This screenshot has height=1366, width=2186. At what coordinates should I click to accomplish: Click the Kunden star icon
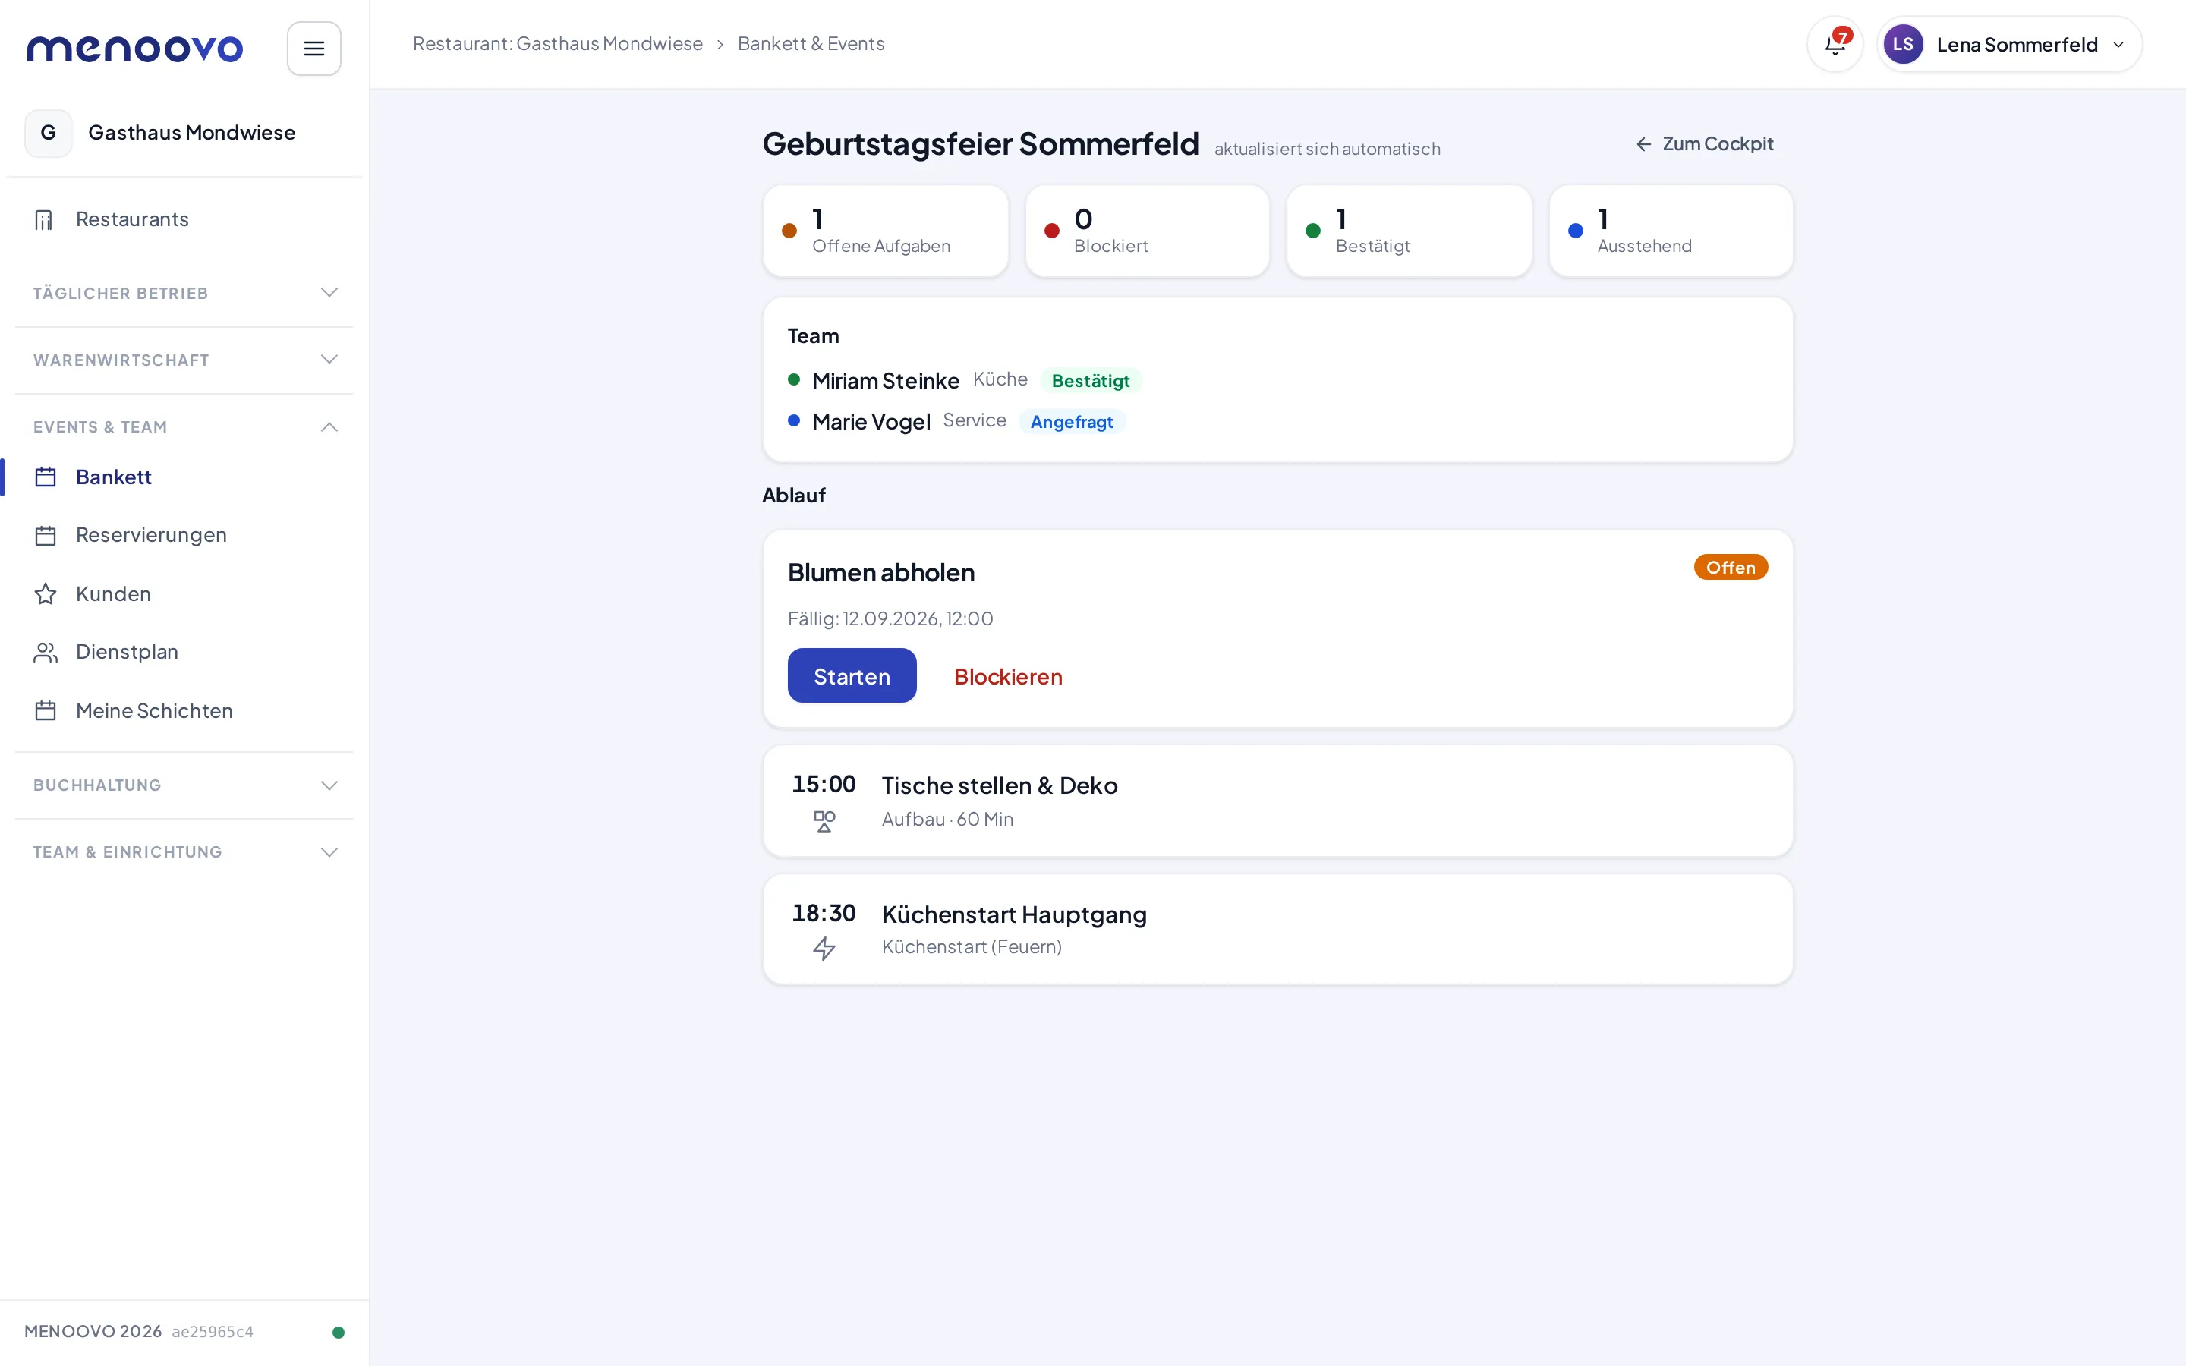[46, 593]
